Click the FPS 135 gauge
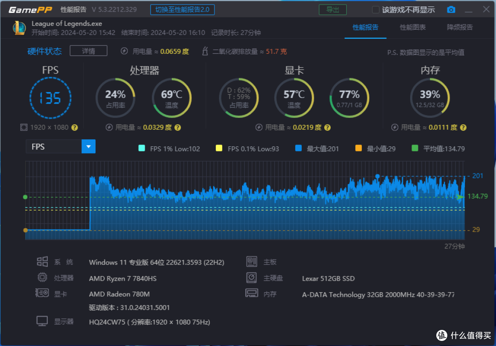This screenshot has height=346, width=496. [x=51, y=98]
